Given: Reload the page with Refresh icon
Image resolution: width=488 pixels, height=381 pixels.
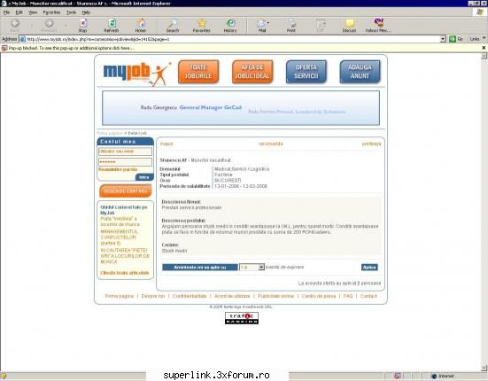Looking at the screenshot, I should click(112, 25).
